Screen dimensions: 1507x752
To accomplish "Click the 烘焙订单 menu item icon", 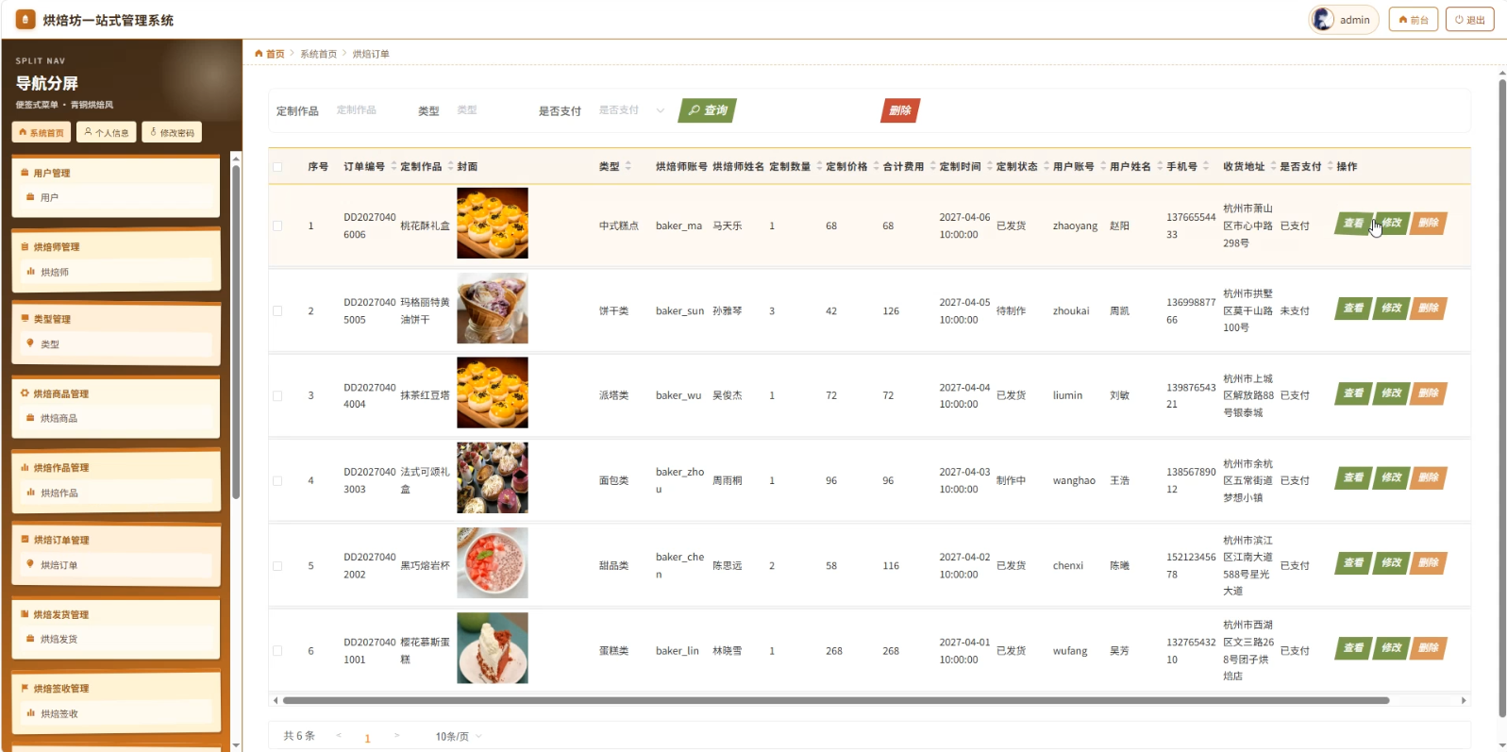I will (x=30, y=564).
